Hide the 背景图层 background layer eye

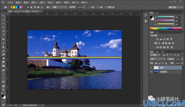coord(151,72)
